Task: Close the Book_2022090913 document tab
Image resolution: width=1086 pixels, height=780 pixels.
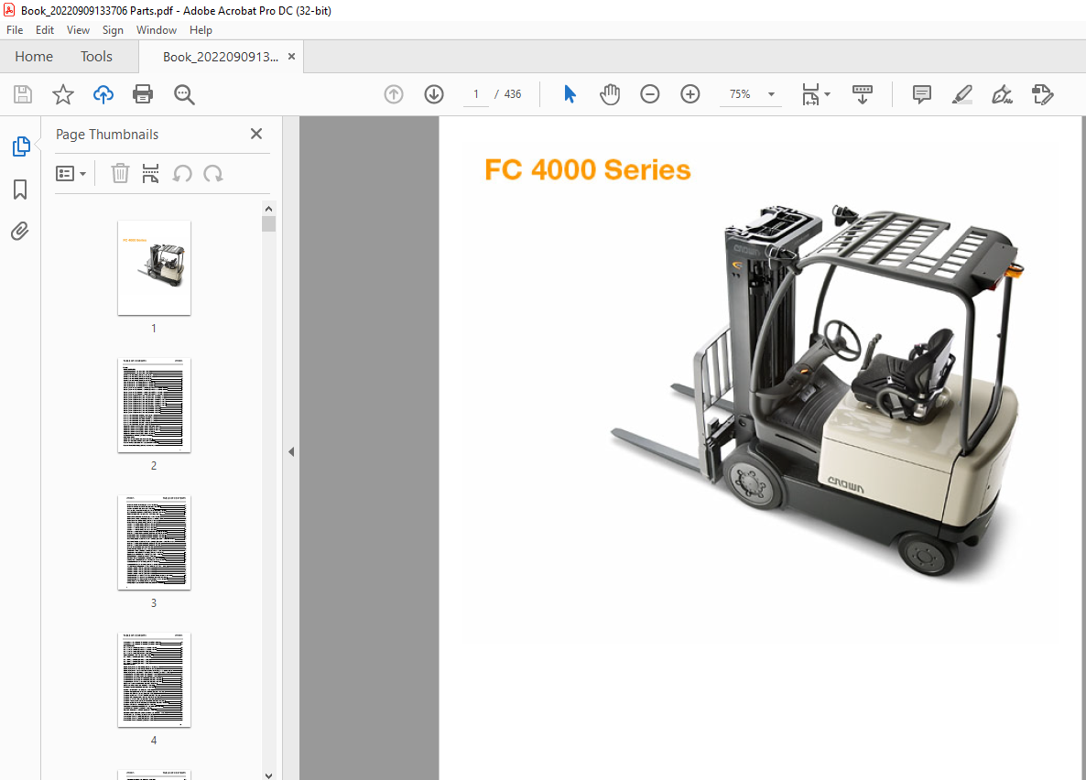Action: point(291,57)
